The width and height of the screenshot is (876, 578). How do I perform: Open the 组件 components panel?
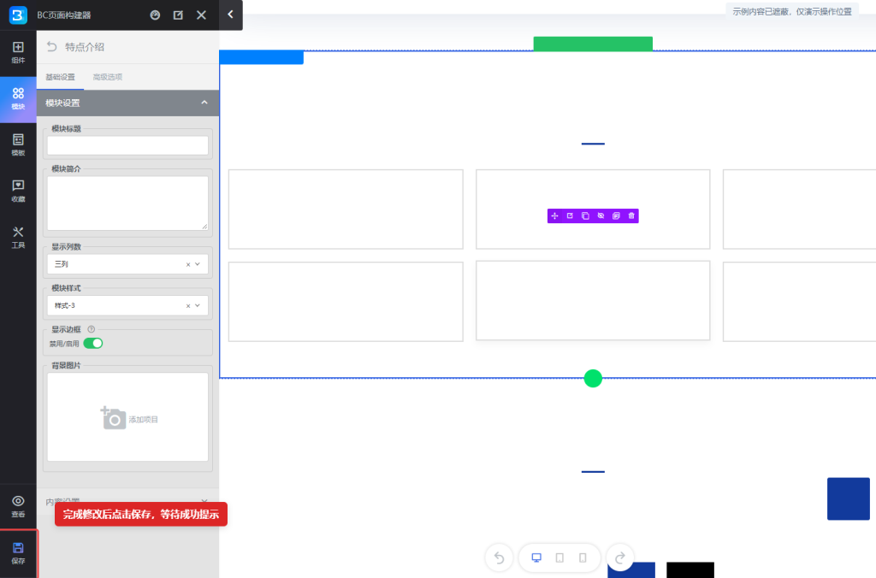18,52
